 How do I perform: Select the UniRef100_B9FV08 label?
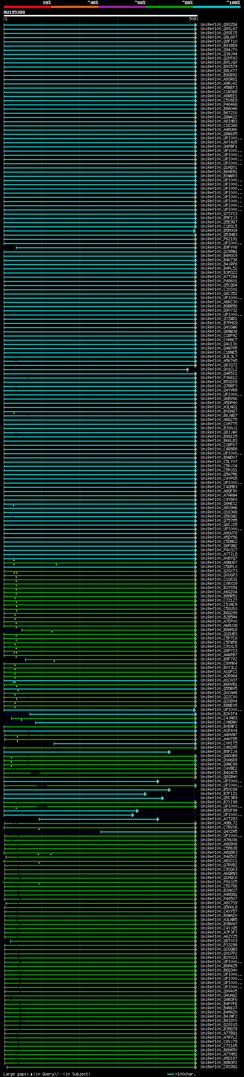(218, 248)
